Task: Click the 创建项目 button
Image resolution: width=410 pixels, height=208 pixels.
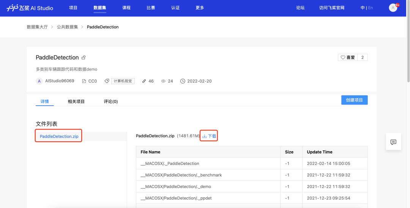Action: (x=354, y=100)
